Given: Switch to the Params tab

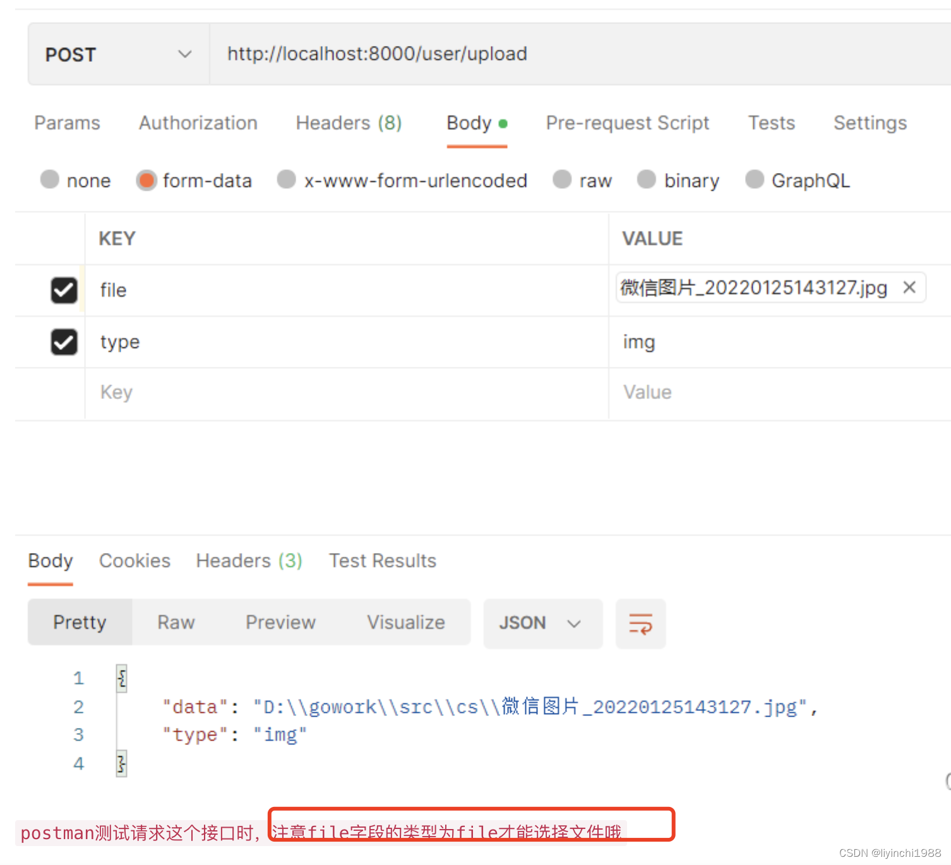Looking at the screenshot, I should [67, 122].
